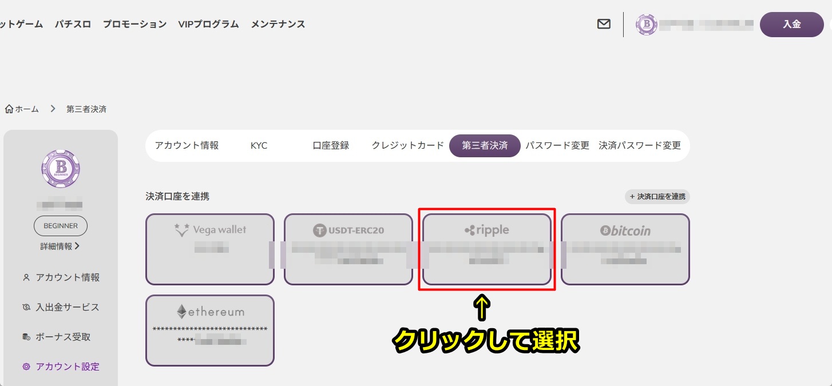Click the 入金 deposit button
Screen dimensions: 832x386
point(792,25)
